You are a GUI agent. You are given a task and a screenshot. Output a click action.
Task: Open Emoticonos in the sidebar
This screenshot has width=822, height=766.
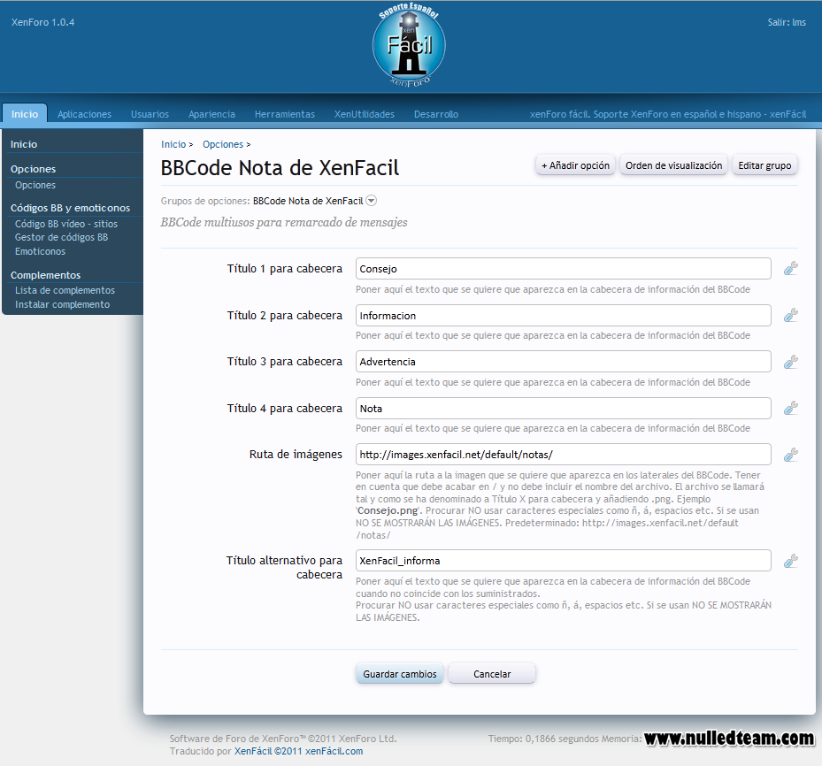click(40, 251)
